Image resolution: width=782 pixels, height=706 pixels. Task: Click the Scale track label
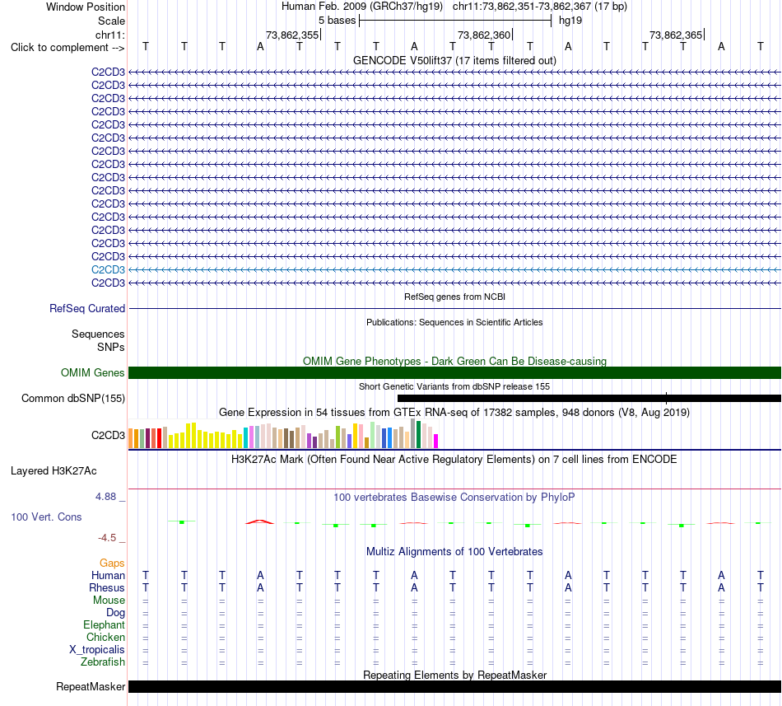pos(111,21)
